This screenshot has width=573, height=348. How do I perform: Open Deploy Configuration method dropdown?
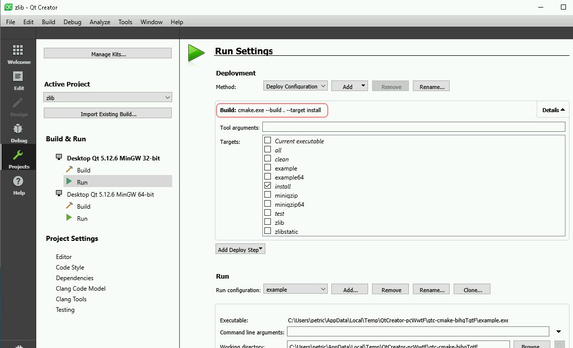pos(295,86)
